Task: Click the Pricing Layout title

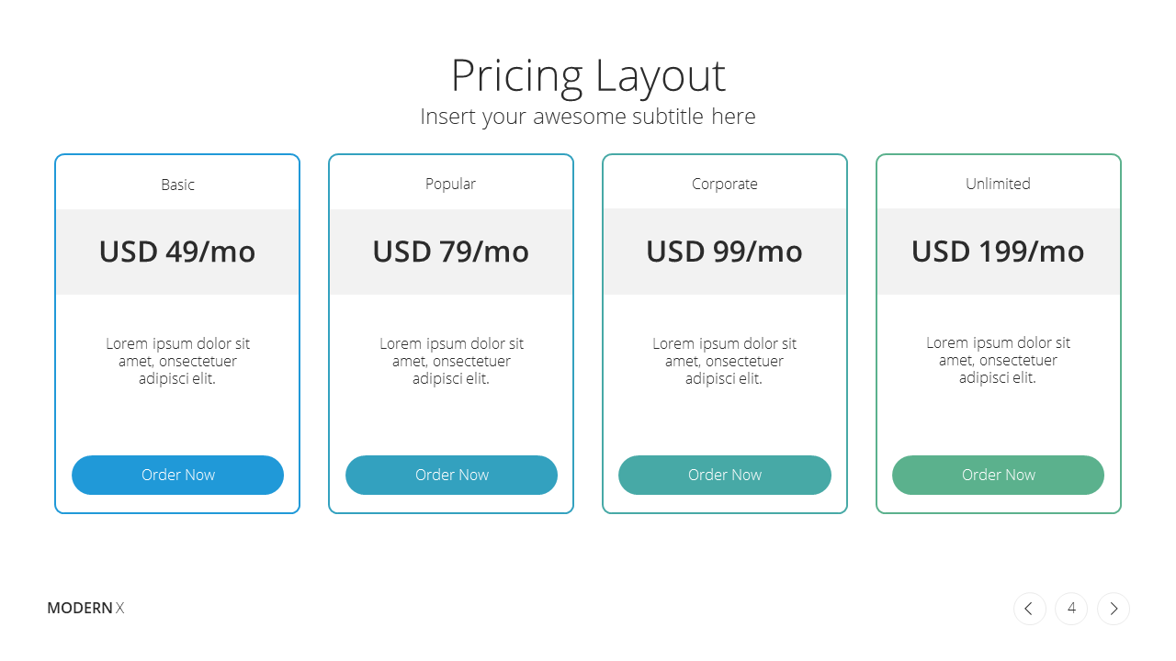Action: point(588,75)
